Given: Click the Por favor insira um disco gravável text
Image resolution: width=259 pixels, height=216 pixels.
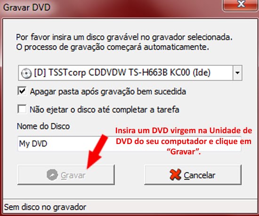Looking at the screenshot, I should (x=124, y=37).
